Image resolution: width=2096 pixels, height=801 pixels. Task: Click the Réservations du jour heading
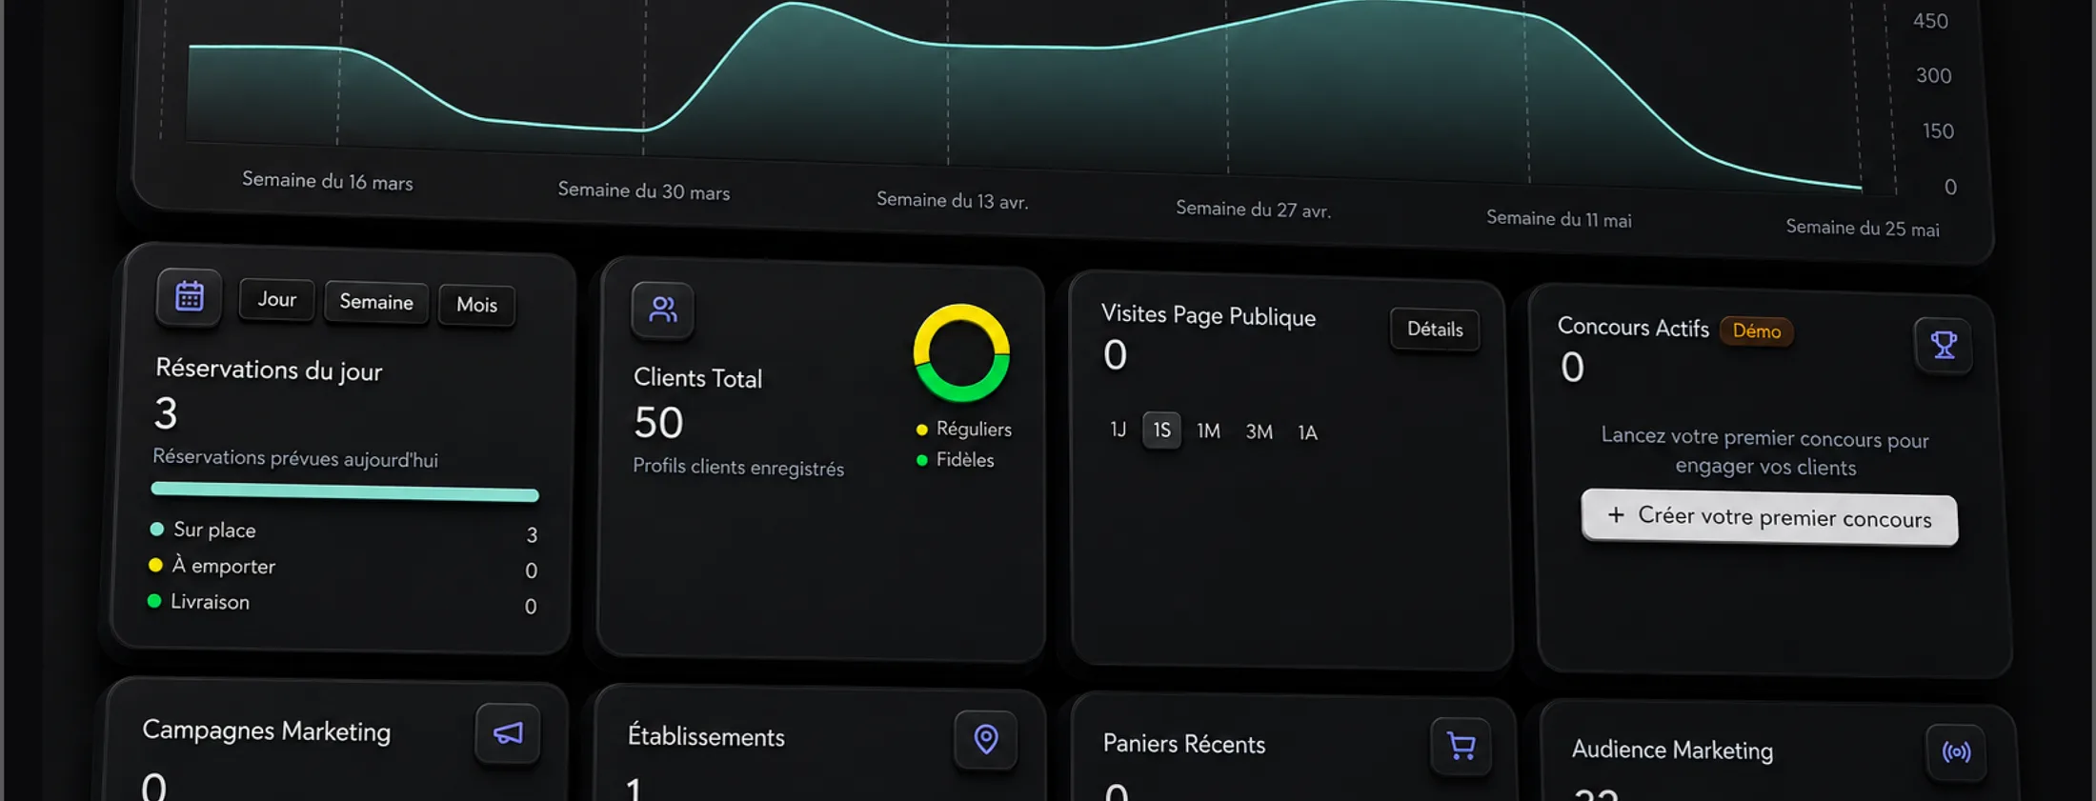coord(269,370)
